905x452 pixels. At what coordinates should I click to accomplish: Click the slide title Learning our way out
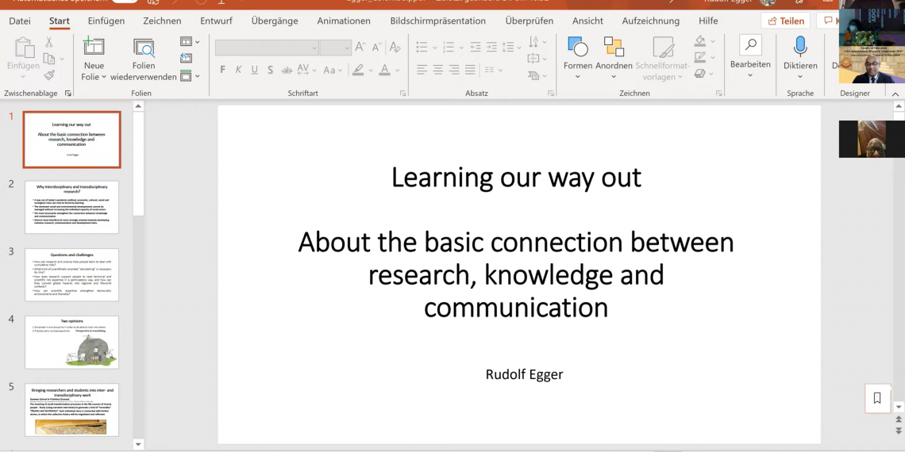point(516,177)
